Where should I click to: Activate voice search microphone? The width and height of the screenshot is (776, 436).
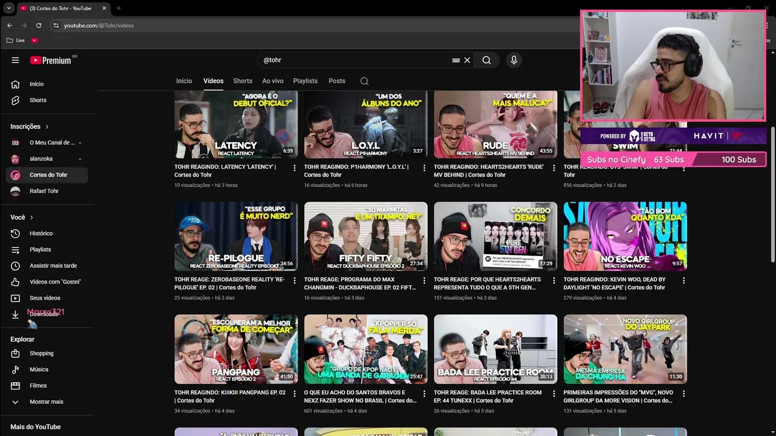[x=514, y=60]
